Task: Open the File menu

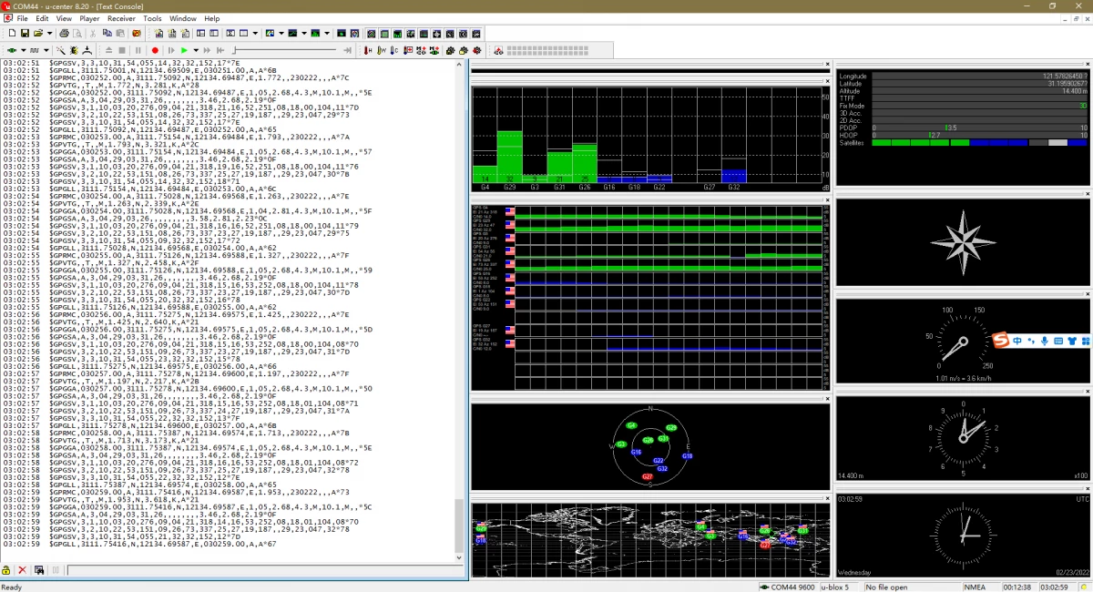Action: click(22, 18)
